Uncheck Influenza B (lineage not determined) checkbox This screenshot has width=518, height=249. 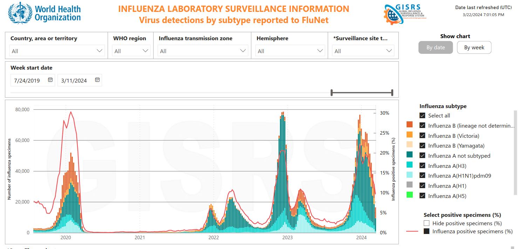[x=422, y=126]
